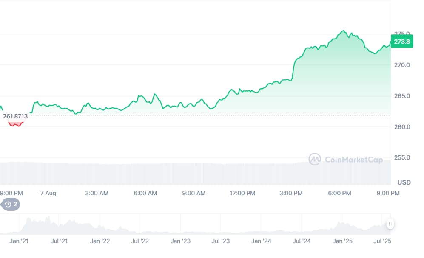Click Jan '25 on the range navigator
This screenshot has width=424, height=258.
342,241
